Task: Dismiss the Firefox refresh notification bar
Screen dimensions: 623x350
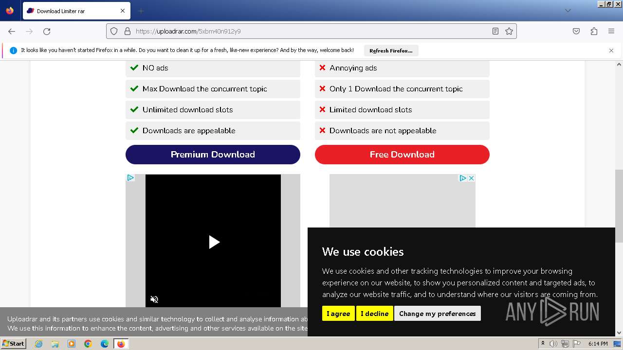Action: (611, 51)
